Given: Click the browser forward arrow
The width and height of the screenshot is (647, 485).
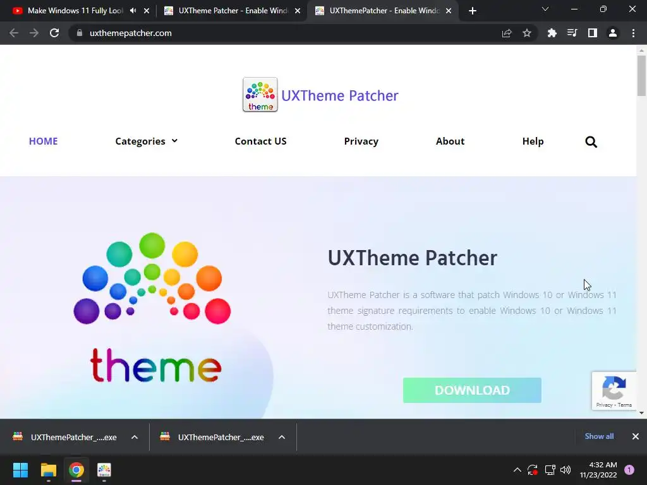Looking at the screenshot, I should pos(34,33).
